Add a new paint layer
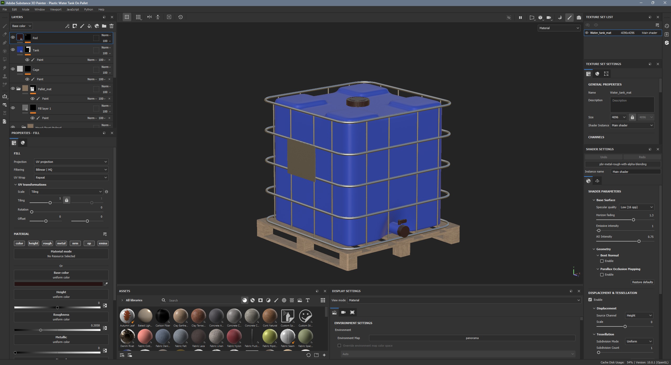 [x=82, y=26]
